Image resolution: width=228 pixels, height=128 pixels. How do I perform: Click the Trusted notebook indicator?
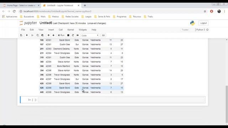(185, 30)
